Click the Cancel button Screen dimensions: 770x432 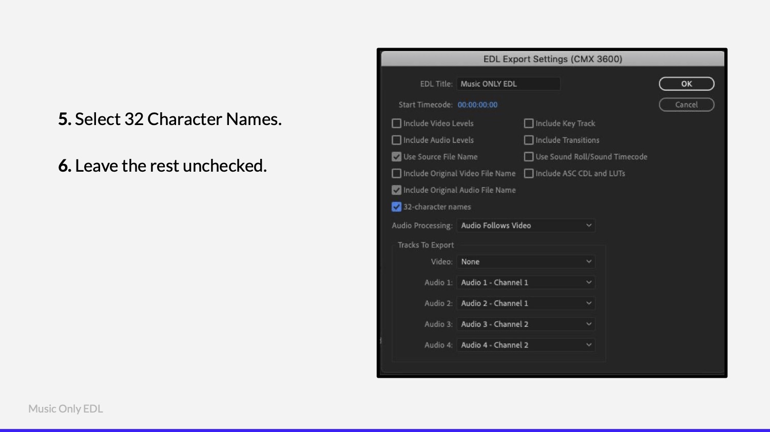point(686,105)
